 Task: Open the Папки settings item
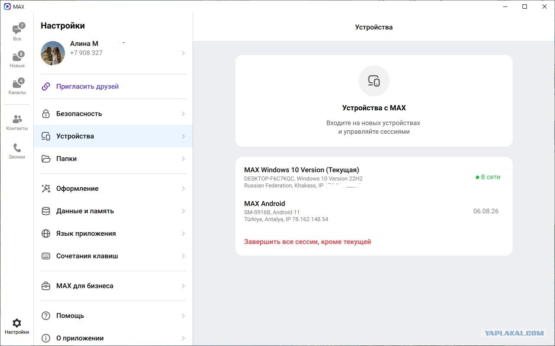click(x=113, y=159)
